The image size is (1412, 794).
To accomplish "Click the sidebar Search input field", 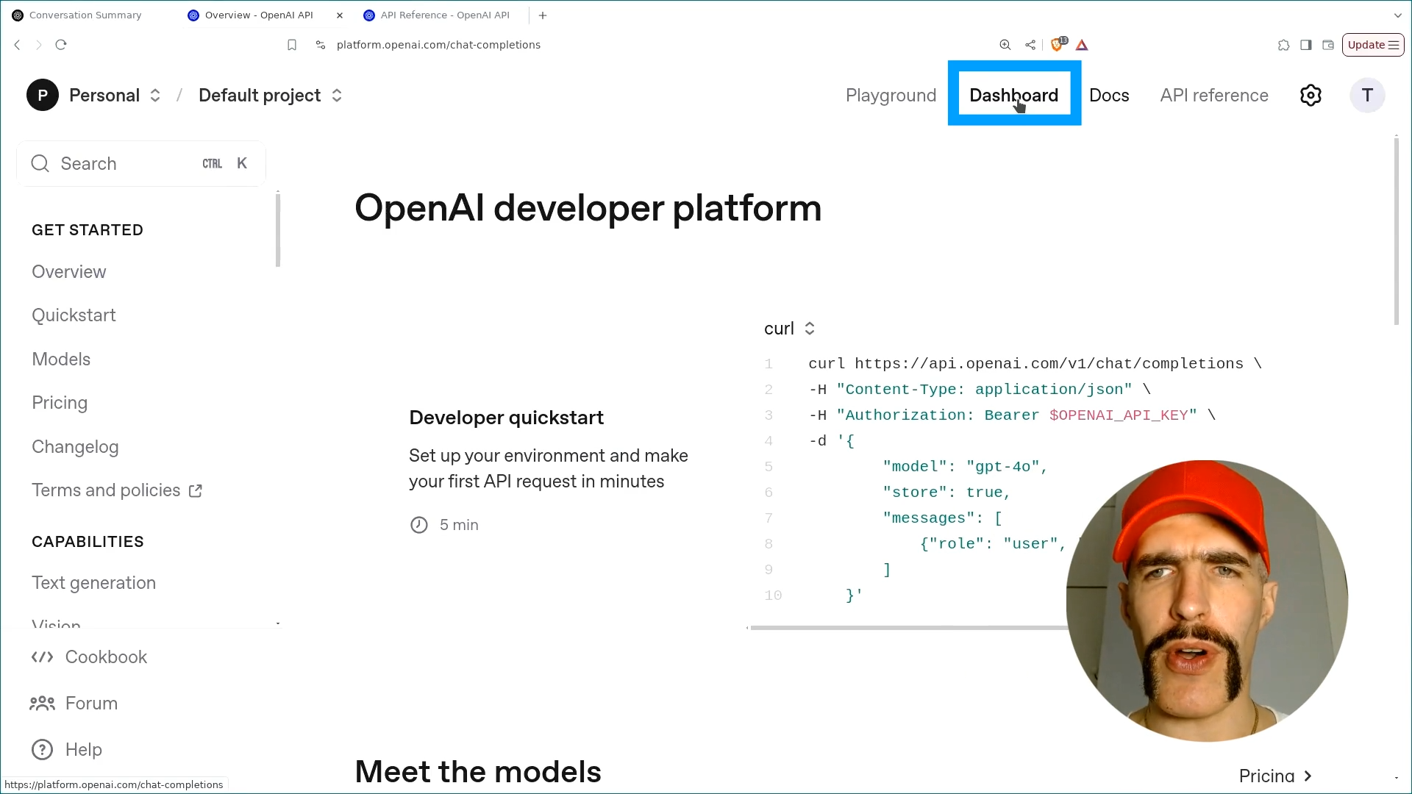I will [141, 163].
